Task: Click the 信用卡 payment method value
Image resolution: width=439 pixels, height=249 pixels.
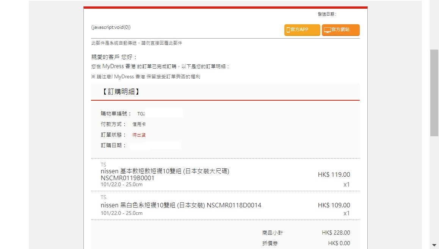Action: click(139, 124)
